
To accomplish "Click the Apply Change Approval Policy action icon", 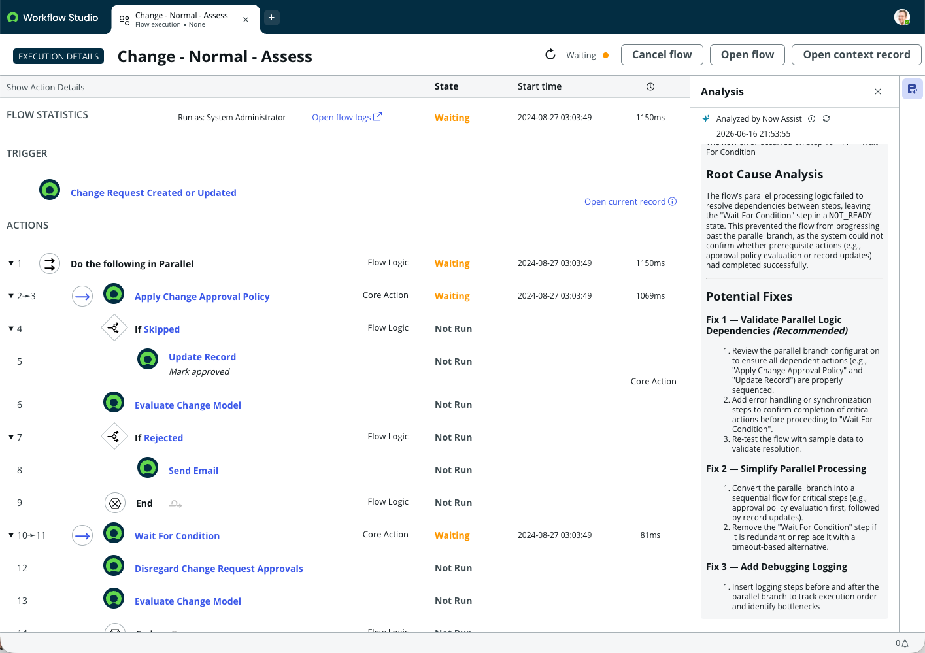I will click(114, 294).
